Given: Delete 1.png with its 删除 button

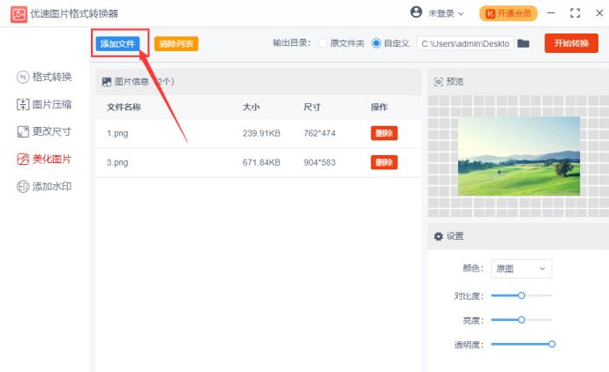Looking at the screenshot, I should click(384, 133).
